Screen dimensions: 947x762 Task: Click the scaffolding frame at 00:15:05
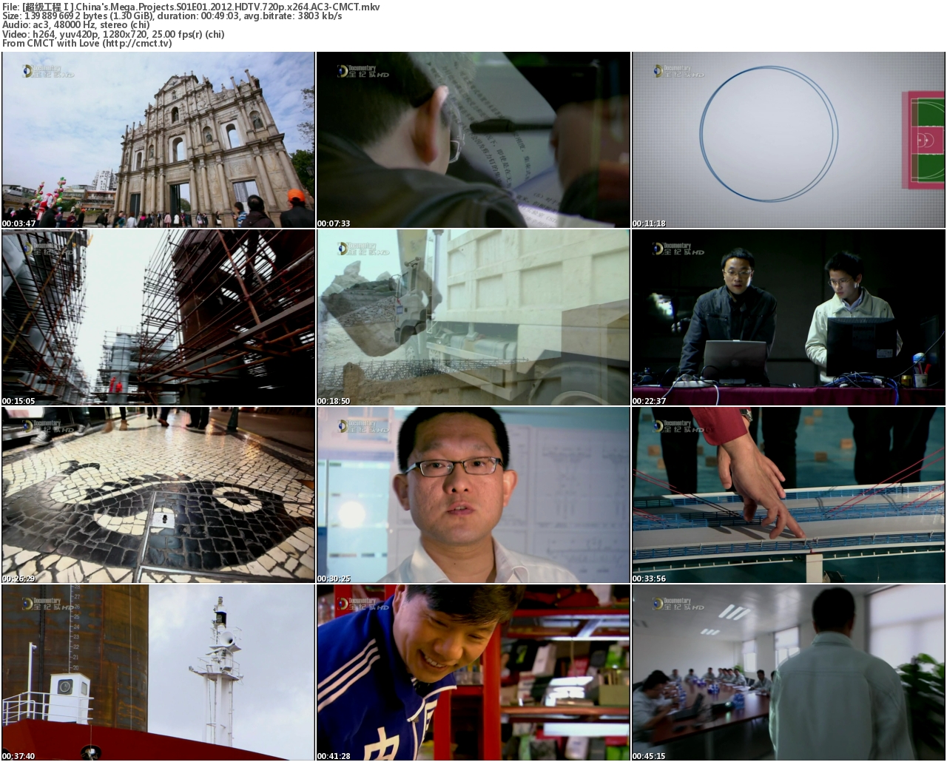click(x=158, y=317)
